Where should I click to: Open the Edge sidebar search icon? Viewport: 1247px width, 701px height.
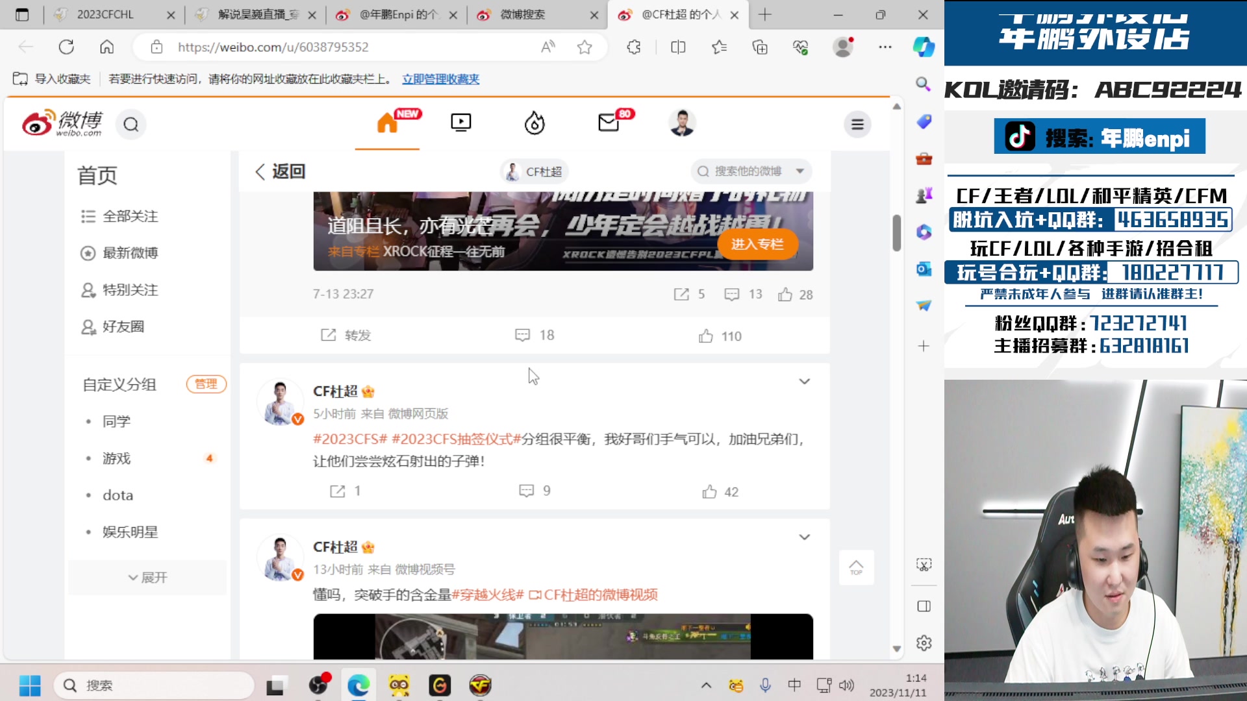[x=924, y=84]
